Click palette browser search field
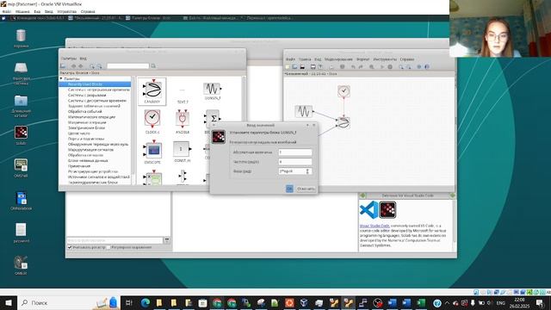 pyautogui.click(x=128, y=66)
